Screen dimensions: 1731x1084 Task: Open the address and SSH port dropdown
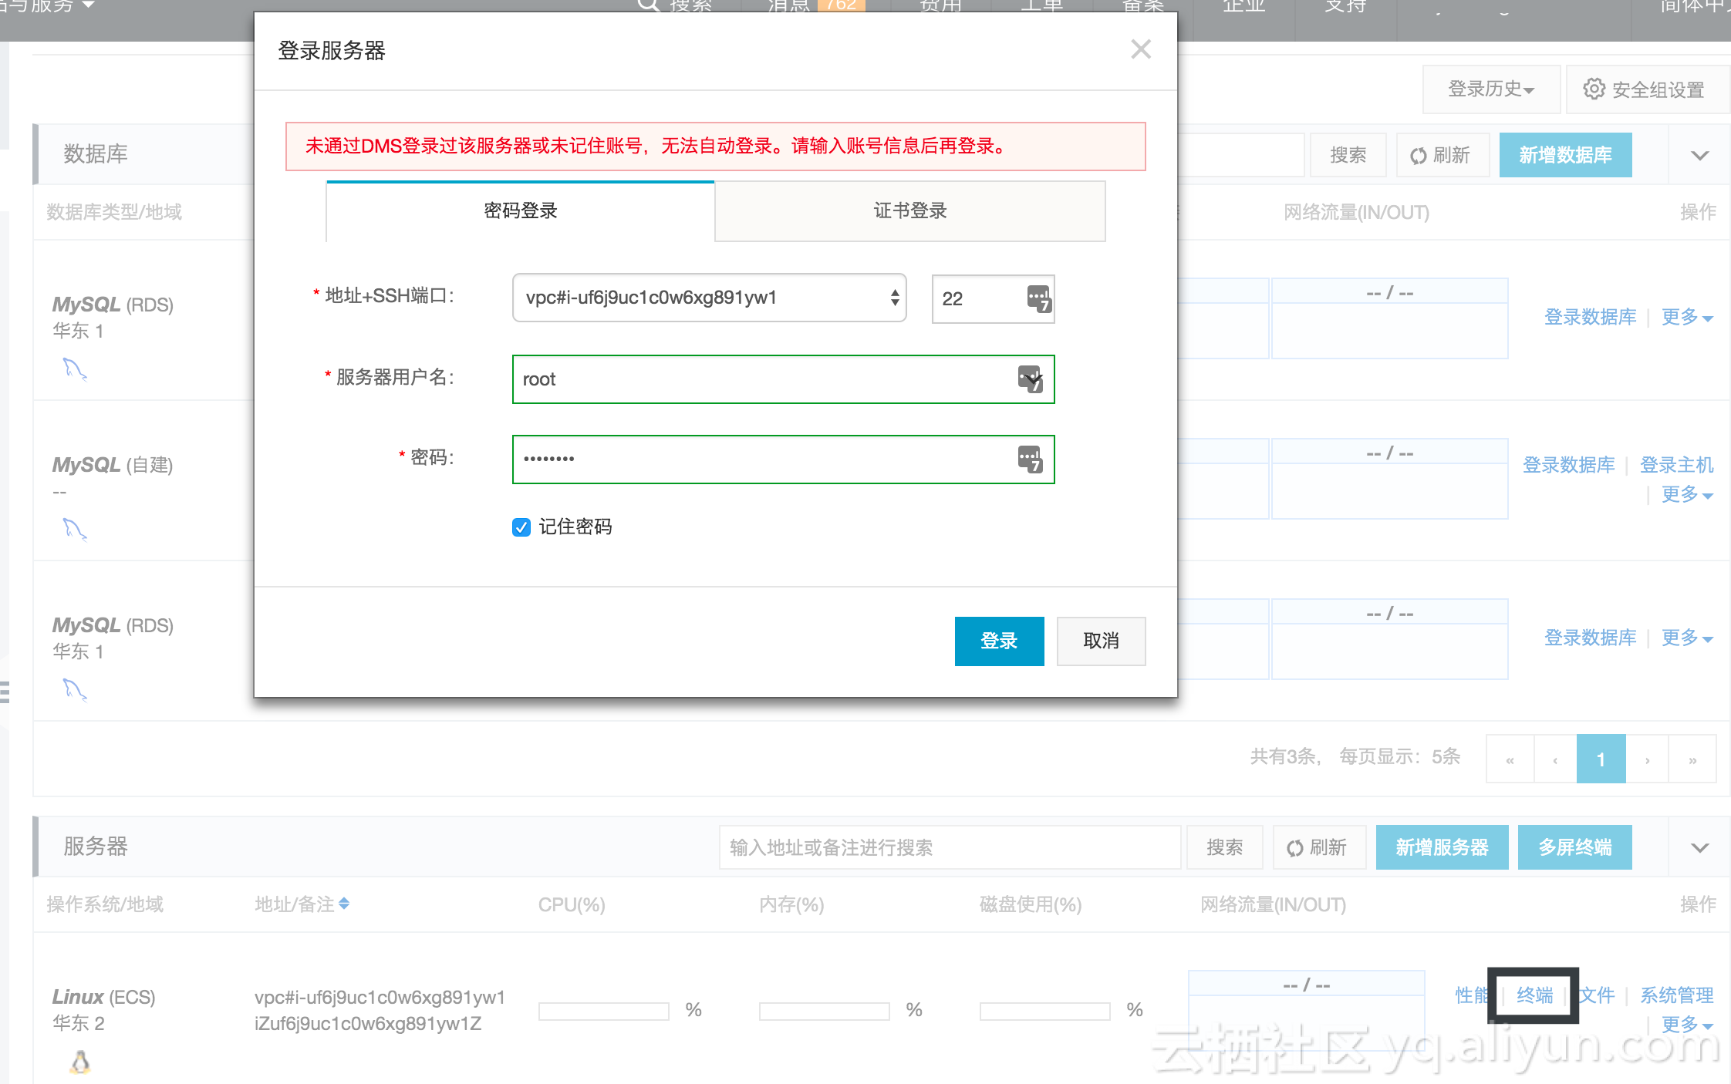[x=709, y=298]
